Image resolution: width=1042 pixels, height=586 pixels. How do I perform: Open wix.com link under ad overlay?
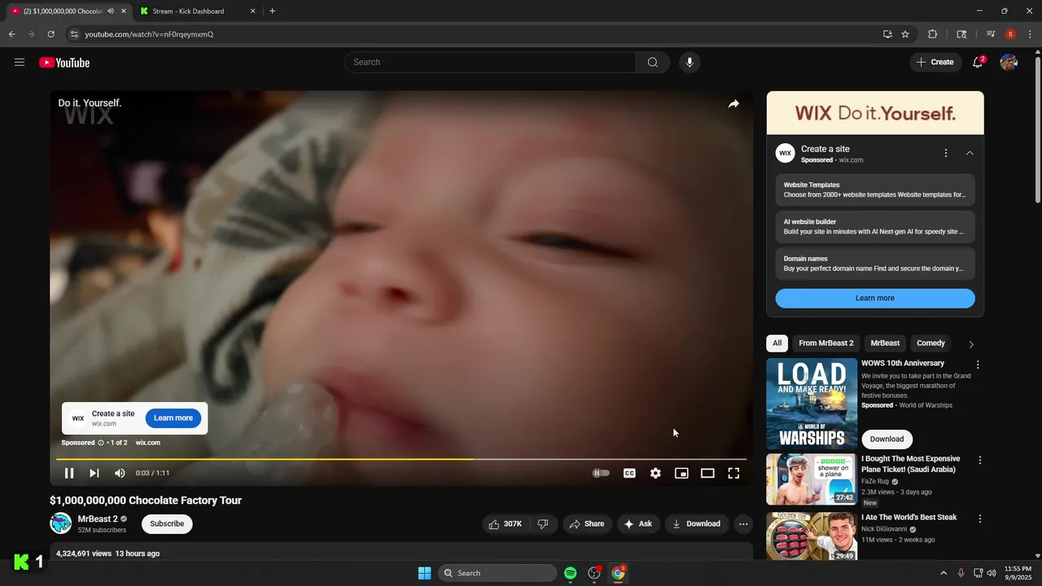click(x=147, y=443)
